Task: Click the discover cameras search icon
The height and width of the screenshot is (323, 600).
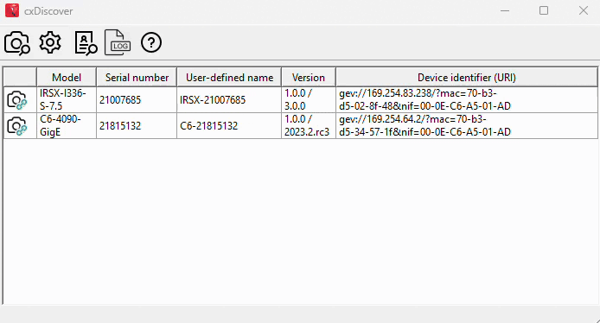Action: (17, 43)
